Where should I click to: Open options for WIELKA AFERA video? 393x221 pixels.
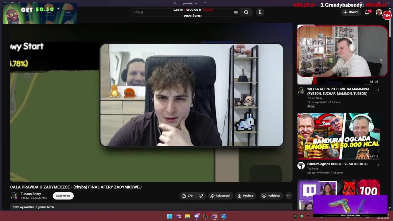(378, 90)
